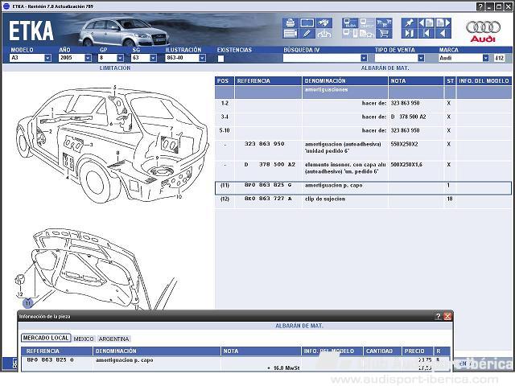The image size is (515, 386).
Task: Switch to the Argentina tab
Action: [x=113, y=339]
